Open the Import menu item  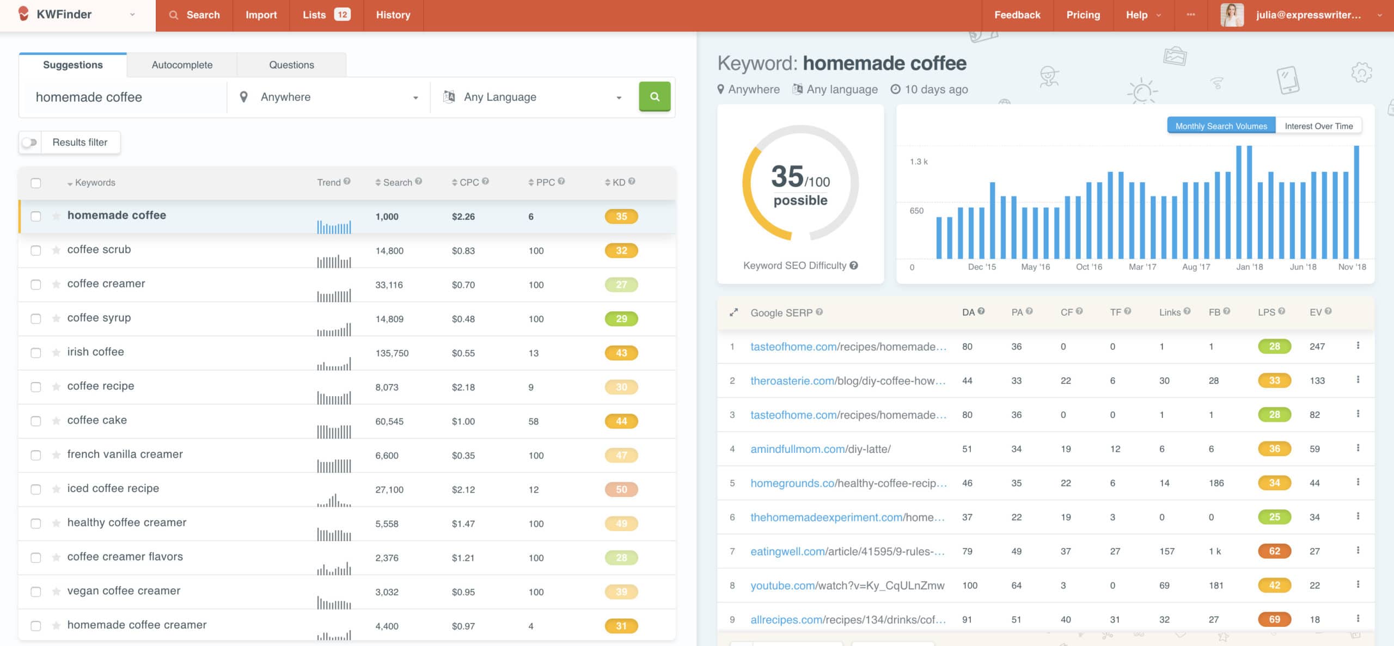[261, 15]
